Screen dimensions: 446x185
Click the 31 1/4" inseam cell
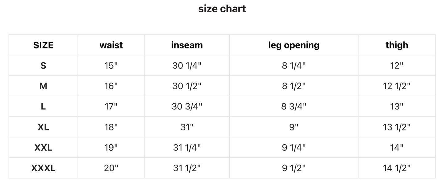[187, 147]
